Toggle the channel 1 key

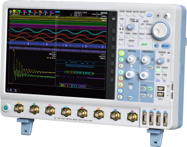coord(122,53)
